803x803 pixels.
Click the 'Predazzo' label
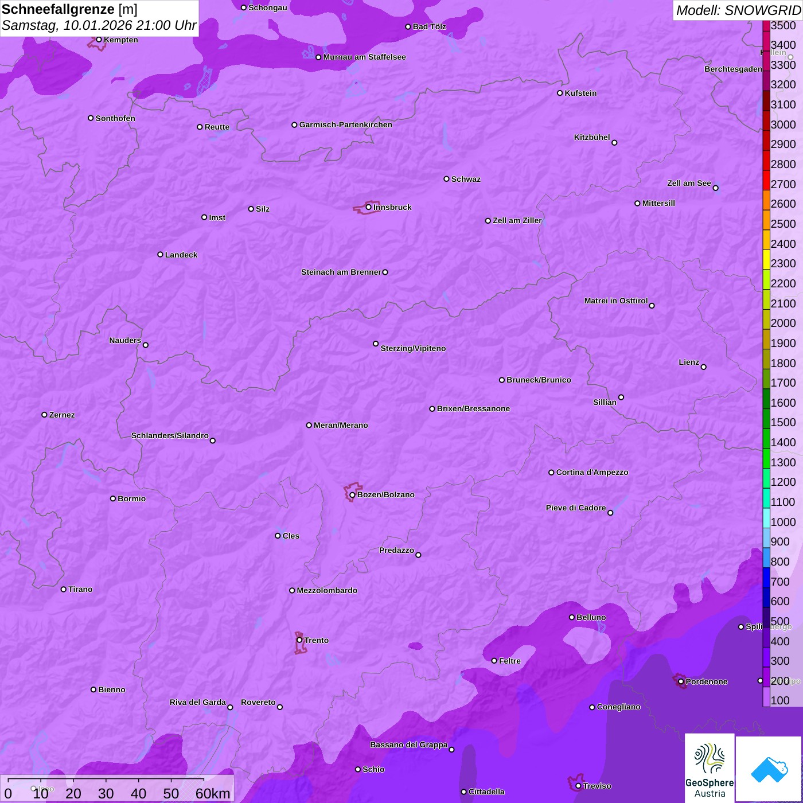(396, 550)
